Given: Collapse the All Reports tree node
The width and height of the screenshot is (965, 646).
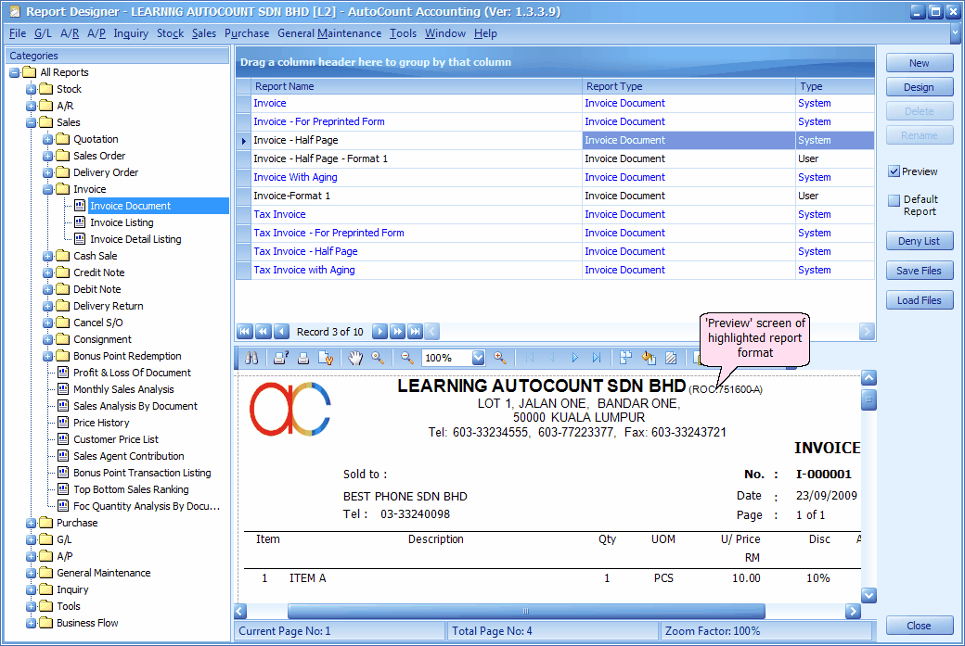Looking at the screenshot, I should pos(15,72).
